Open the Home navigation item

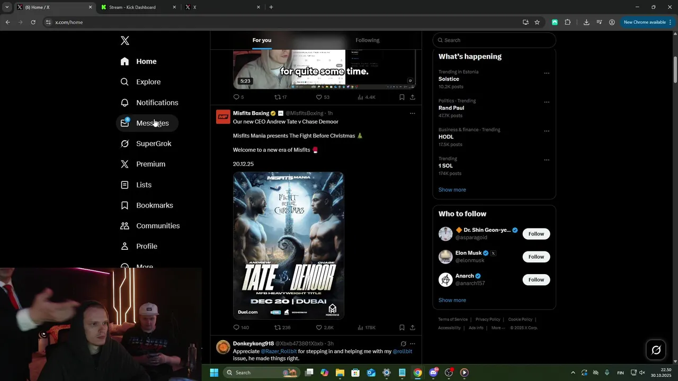tap(138, 61)
